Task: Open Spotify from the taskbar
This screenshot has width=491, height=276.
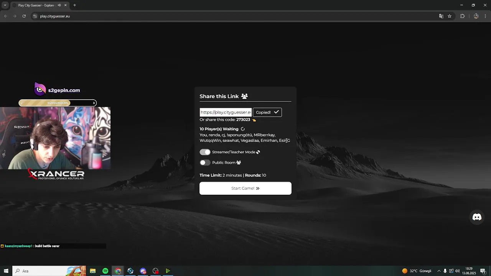Action: (x=105, y=271)
